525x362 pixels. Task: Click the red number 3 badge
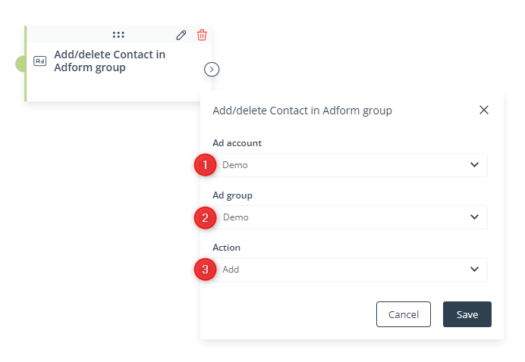coord(205,270)
